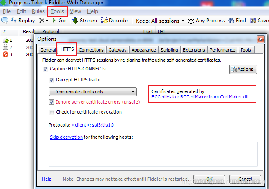Switch to the Extensions tab
This screenshot has height=189, width=269.
(194, 50)
